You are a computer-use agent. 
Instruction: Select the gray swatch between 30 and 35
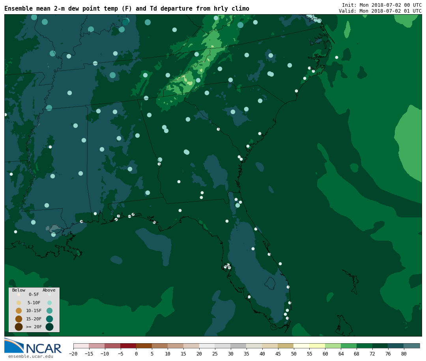[x=239, y=346]
